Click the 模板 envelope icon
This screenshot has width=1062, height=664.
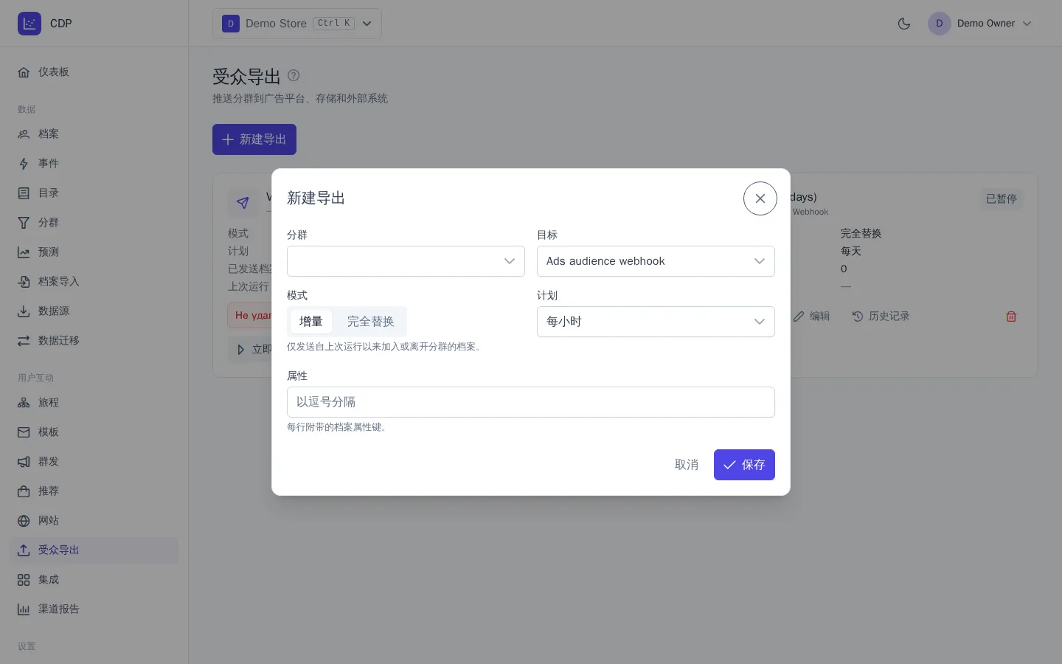[24, 432]
